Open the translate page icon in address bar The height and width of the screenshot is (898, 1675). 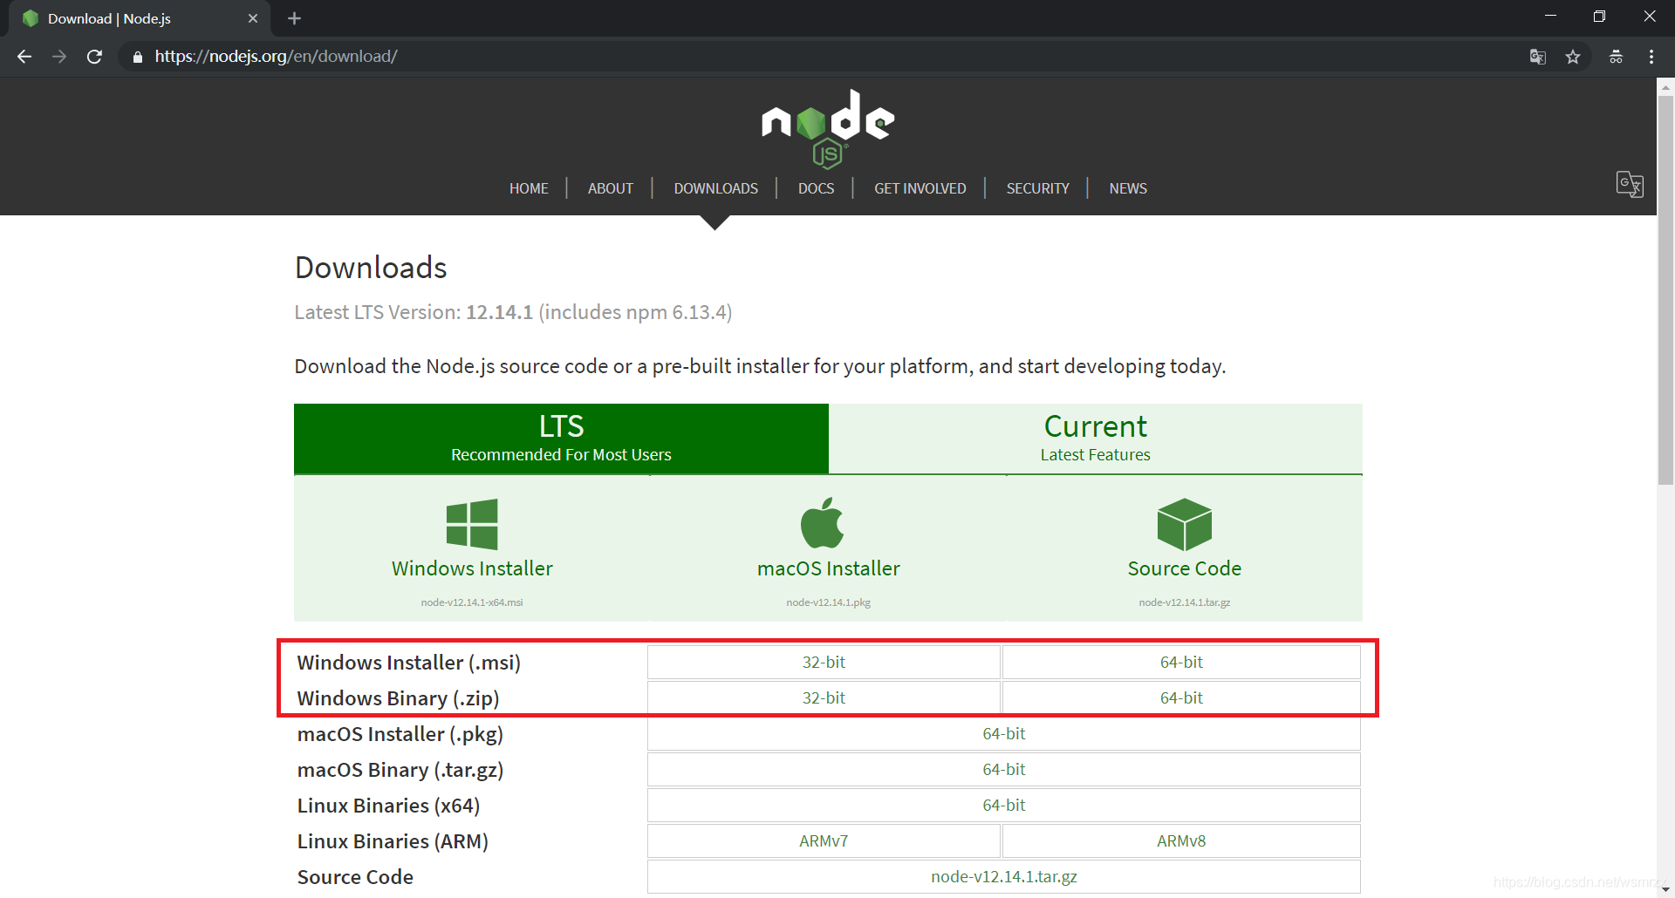(x=1538, y=57)
